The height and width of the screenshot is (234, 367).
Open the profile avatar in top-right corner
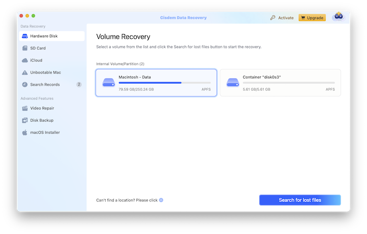(x=338, y=17)
